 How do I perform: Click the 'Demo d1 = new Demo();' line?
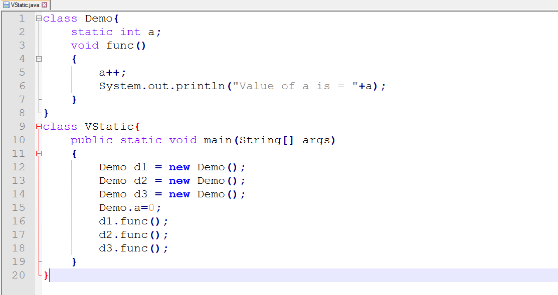coord(172,167)
